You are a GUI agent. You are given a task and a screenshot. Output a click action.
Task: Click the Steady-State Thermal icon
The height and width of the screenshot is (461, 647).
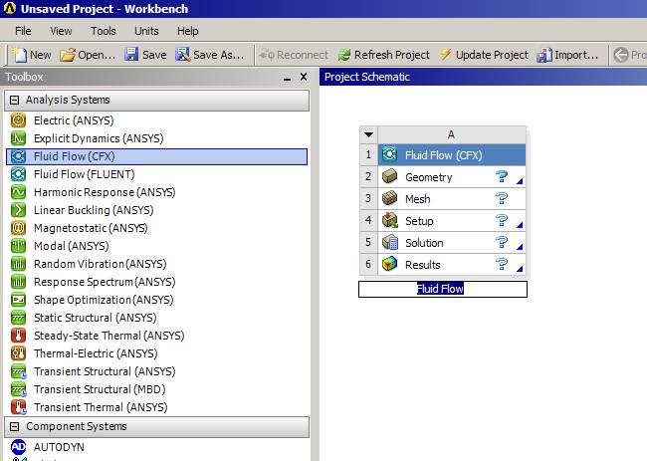pyautogui.click(x=18, y=336)
